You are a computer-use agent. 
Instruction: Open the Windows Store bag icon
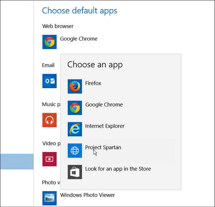click(x=75, y=172)
